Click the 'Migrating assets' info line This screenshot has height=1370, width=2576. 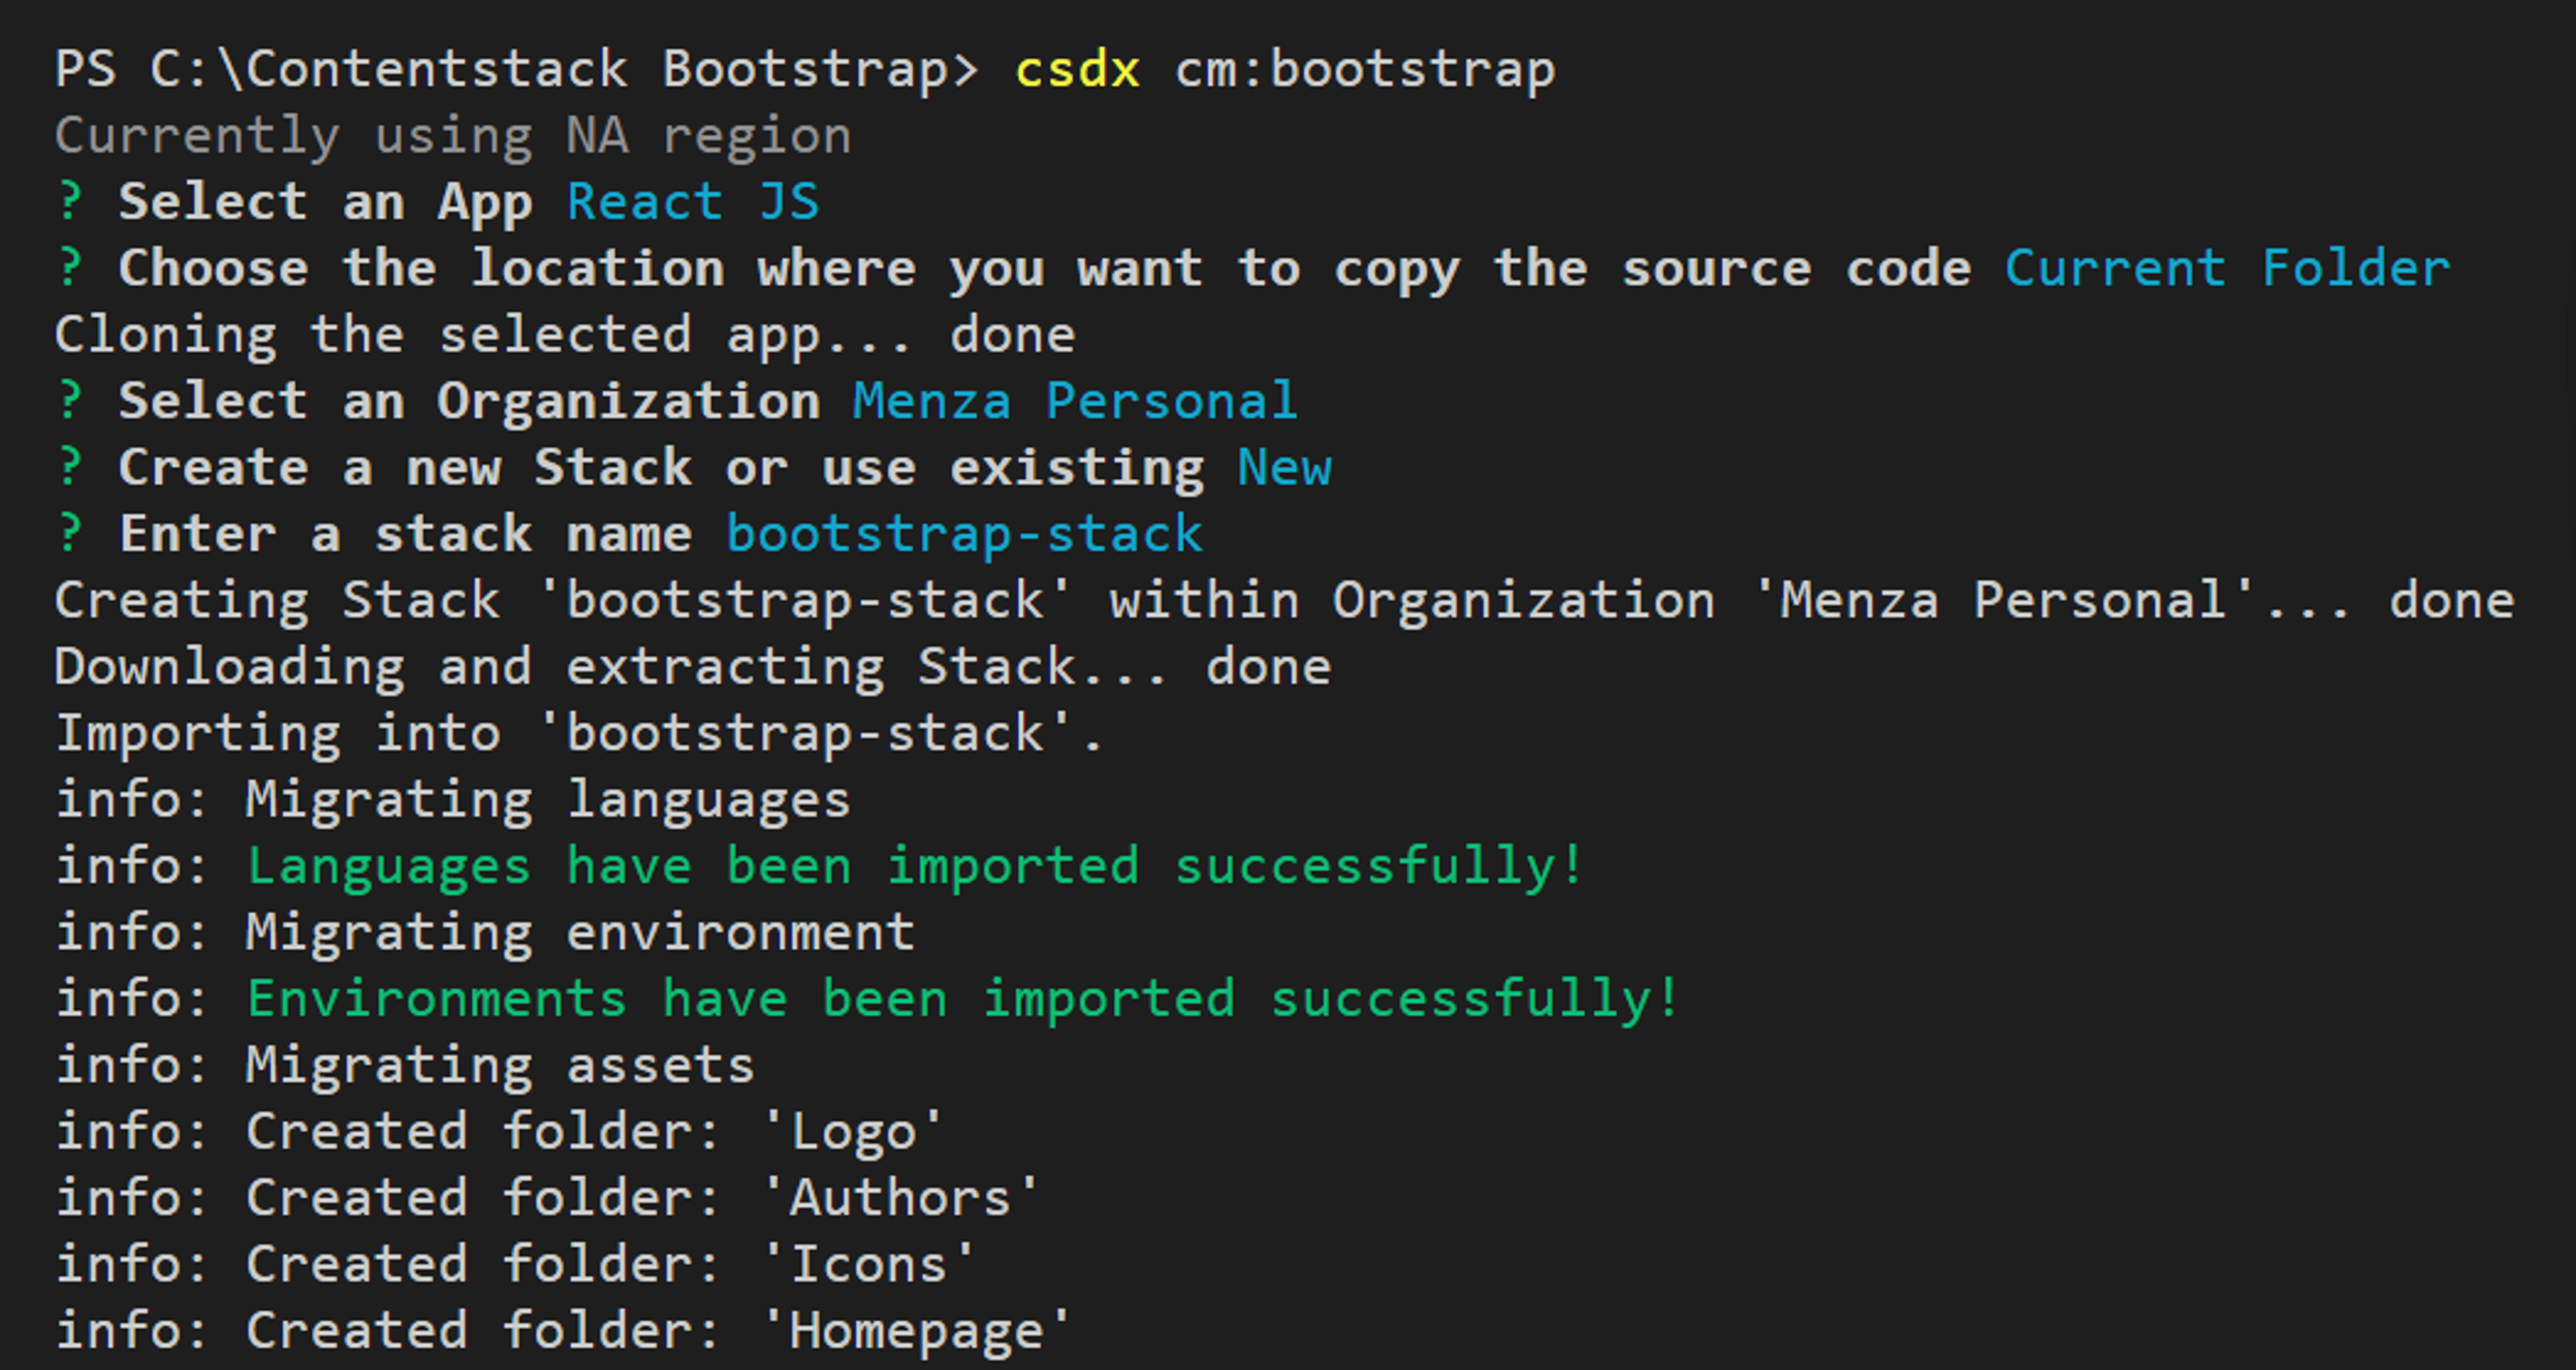(405, 1066)
